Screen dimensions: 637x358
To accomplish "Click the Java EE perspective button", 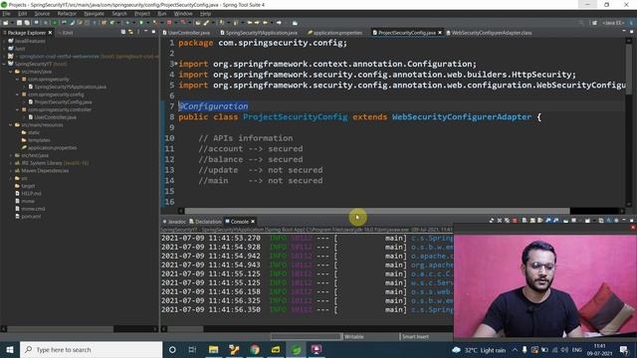I will click(612, 23).
